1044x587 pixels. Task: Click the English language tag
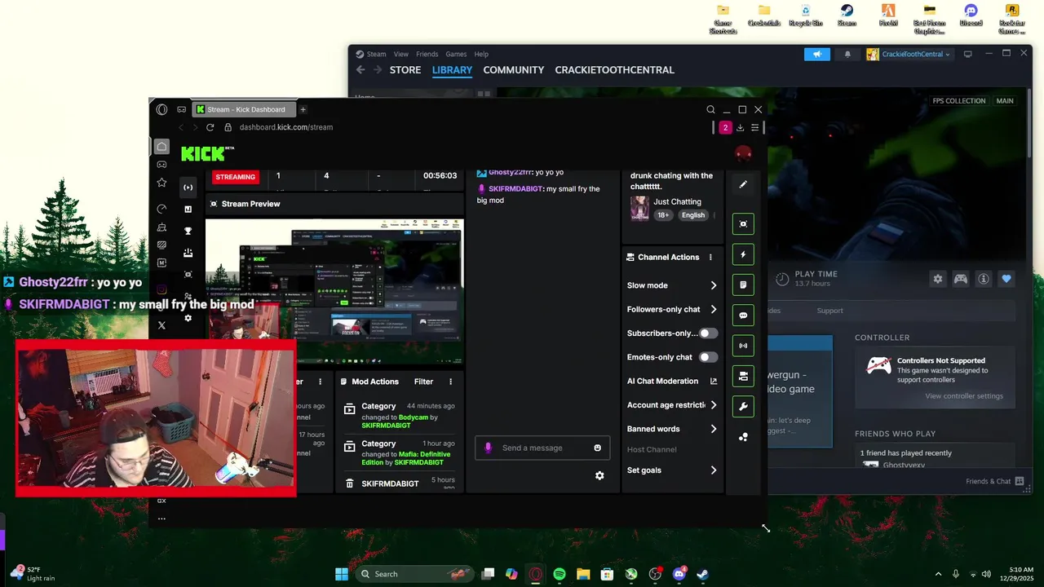[693, 215]
